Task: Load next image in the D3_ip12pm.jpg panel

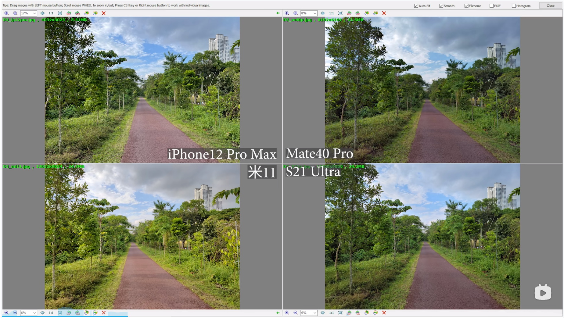Action: (95, 13)
